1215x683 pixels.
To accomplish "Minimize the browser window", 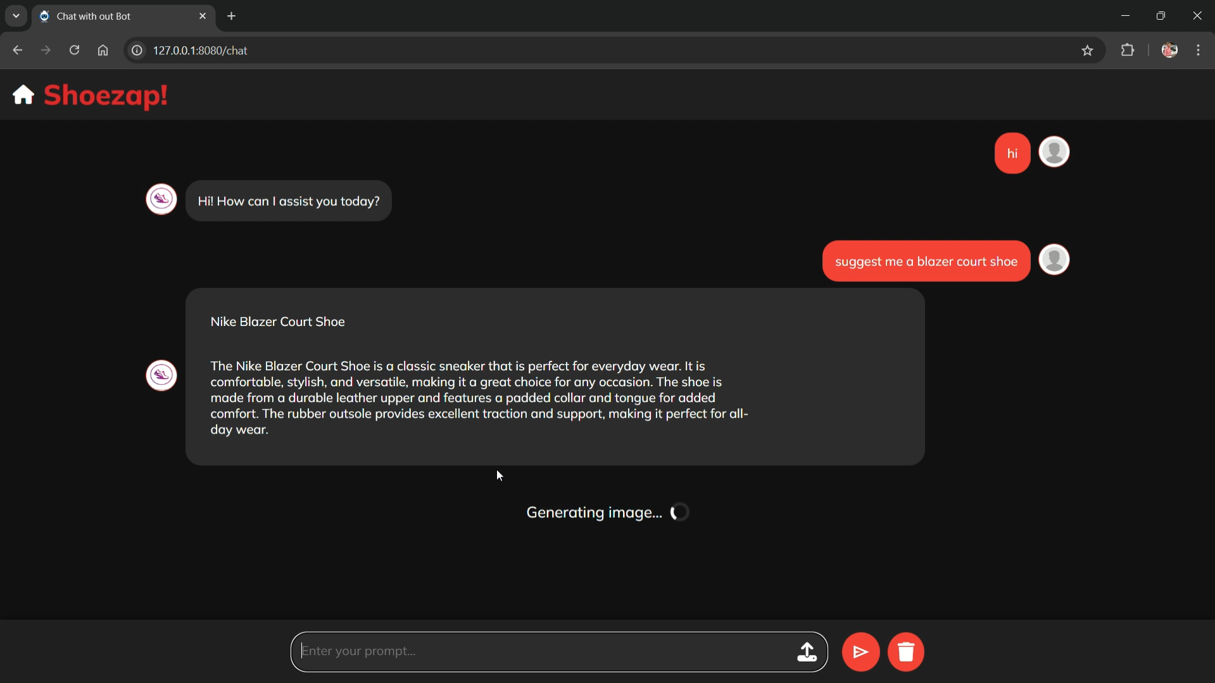I will 1125,16.
